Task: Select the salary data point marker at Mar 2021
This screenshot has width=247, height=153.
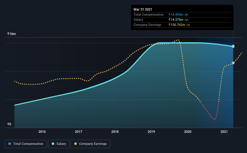Action: 233,46
